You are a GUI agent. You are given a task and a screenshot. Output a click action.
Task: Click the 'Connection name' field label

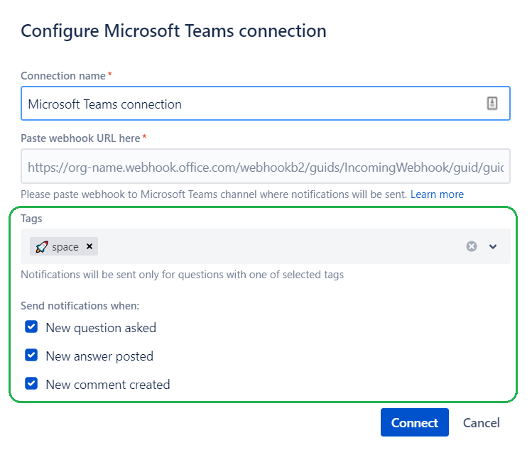click(63, 76)
